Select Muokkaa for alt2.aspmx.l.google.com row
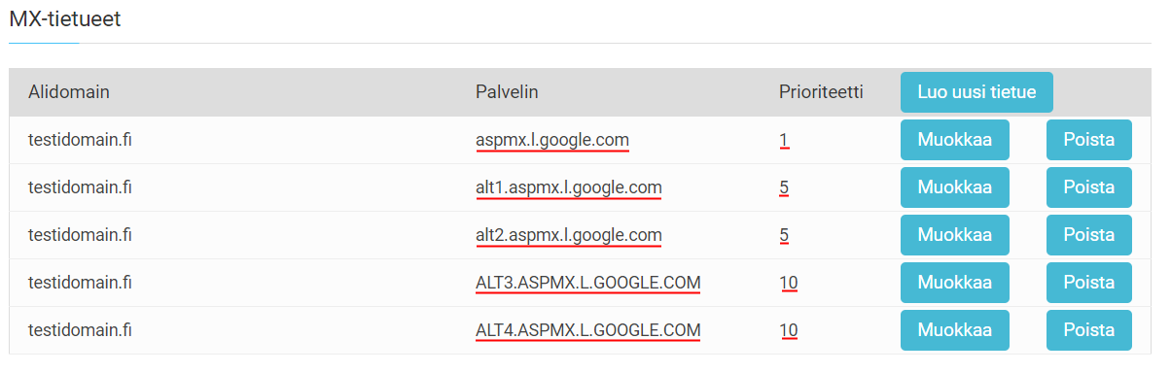Viewport: 1171px width, 373px height. 955,235
